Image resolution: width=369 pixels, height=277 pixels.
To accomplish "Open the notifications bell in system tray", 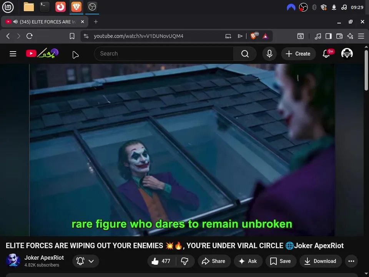I will click(x=334, y=7).
